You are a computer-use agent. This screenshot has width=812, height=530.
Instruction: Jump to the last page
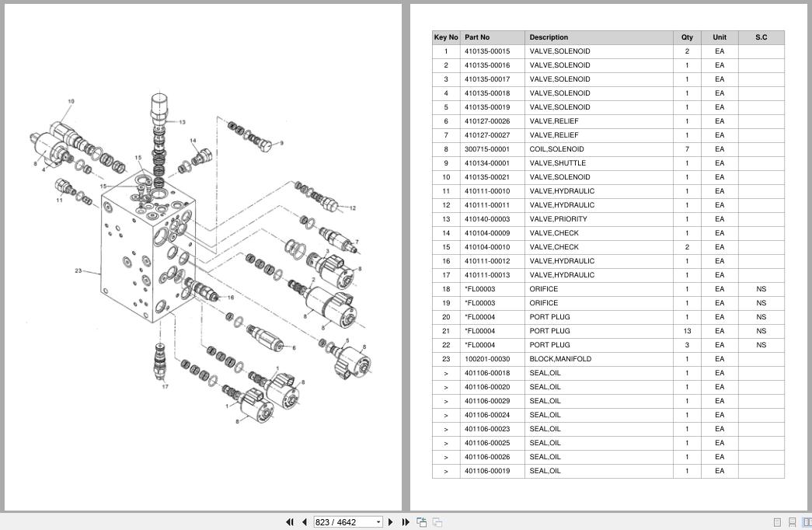[x=406, y=521]
